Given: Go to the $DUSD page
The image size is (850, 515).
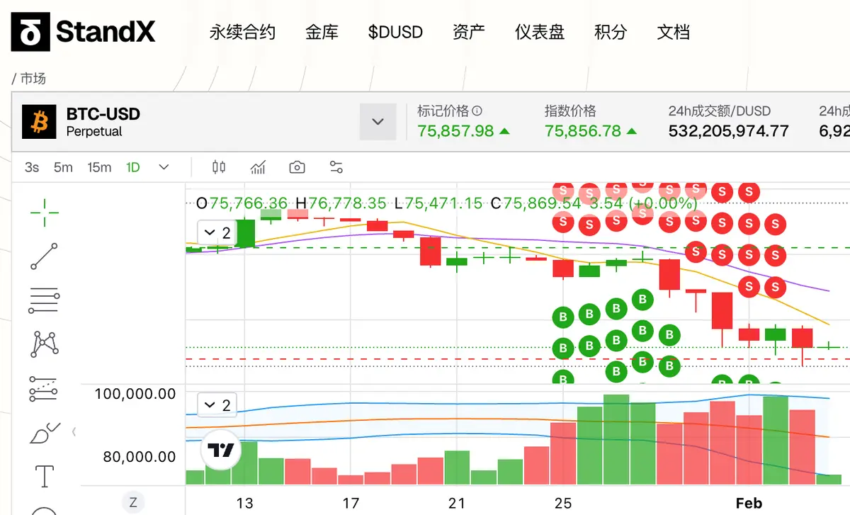Looking at the screenshot, I should tap(395, 32).
